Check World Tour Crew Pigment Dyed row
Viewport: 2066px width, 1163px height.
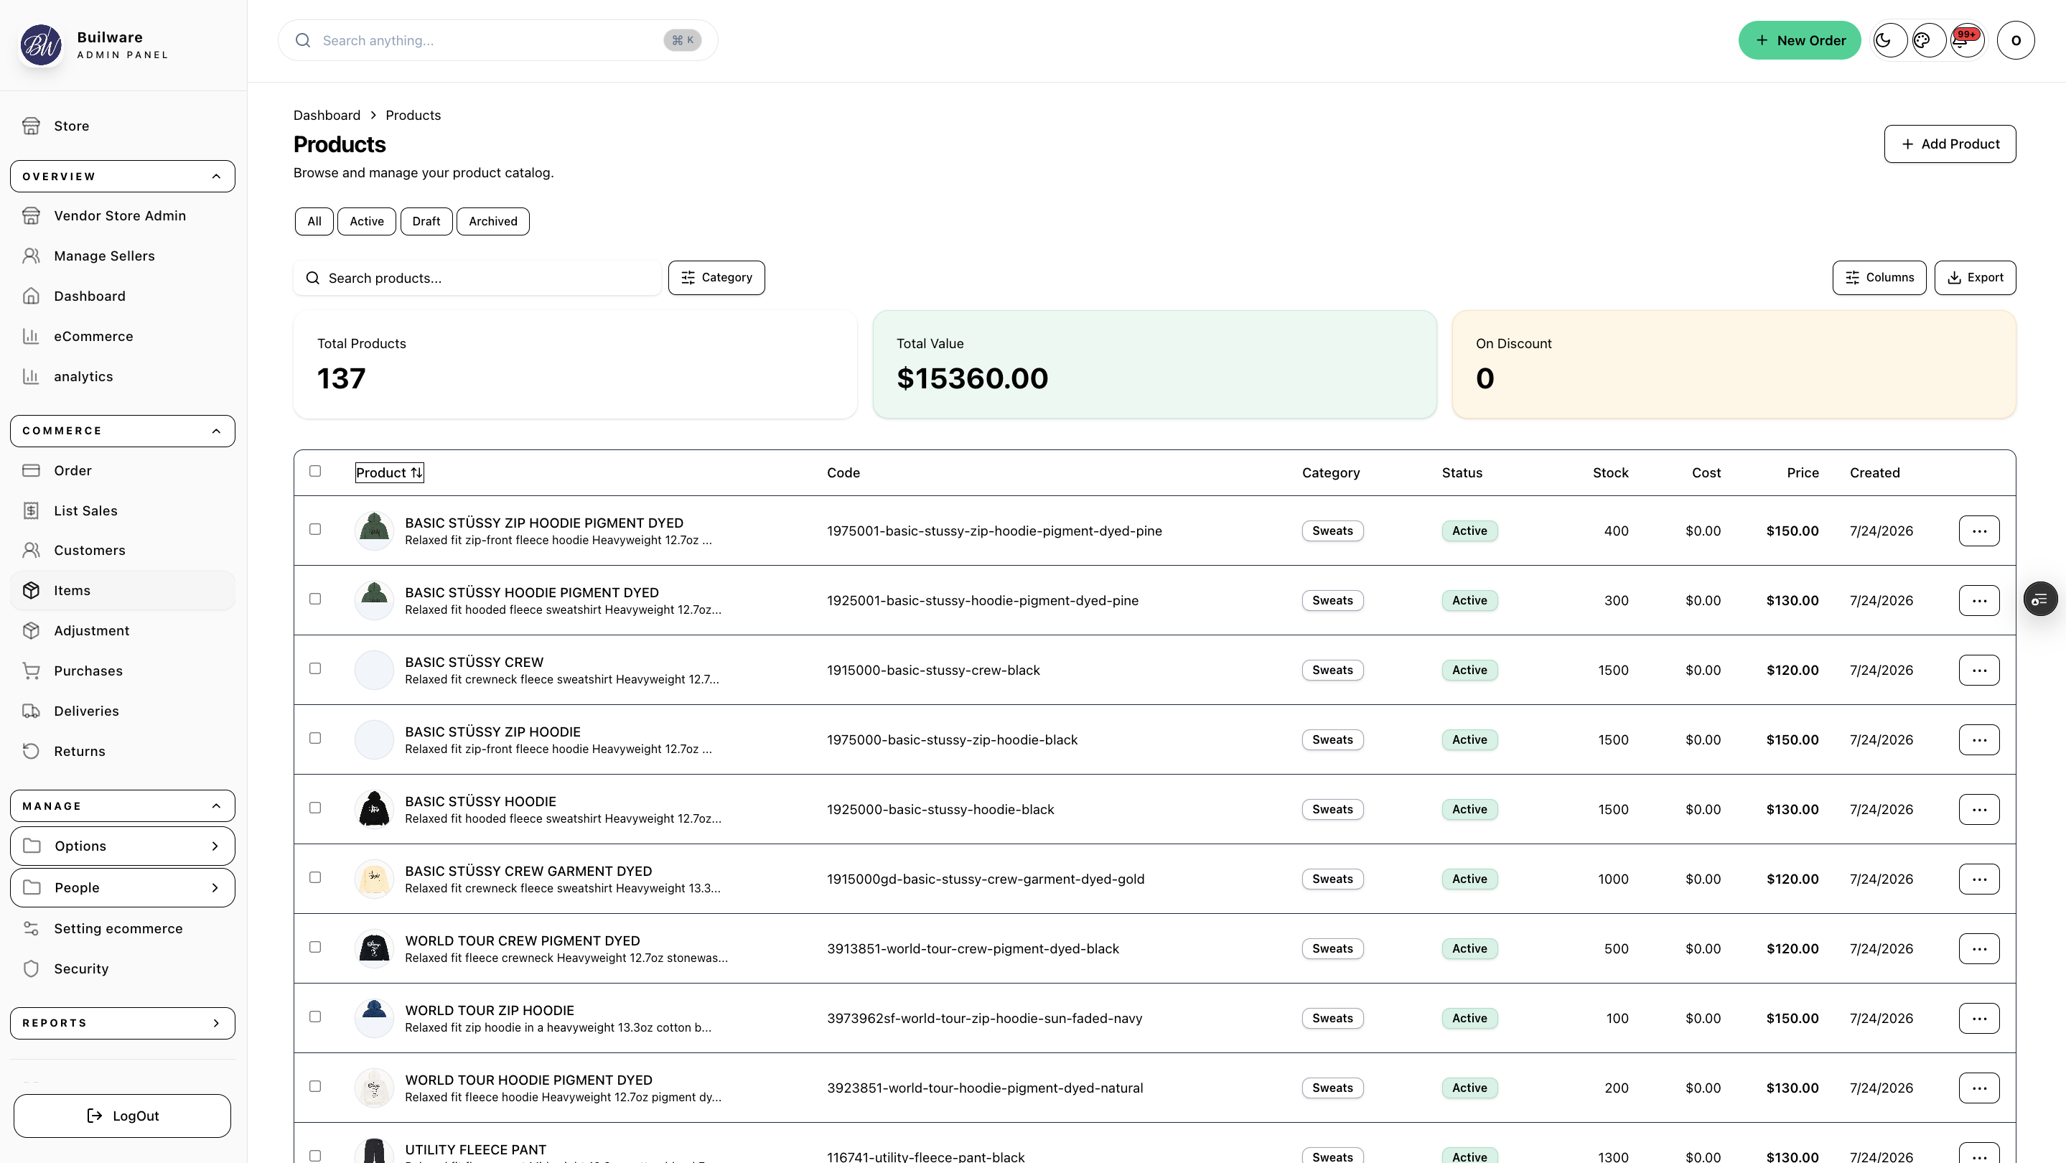point(315,947)
